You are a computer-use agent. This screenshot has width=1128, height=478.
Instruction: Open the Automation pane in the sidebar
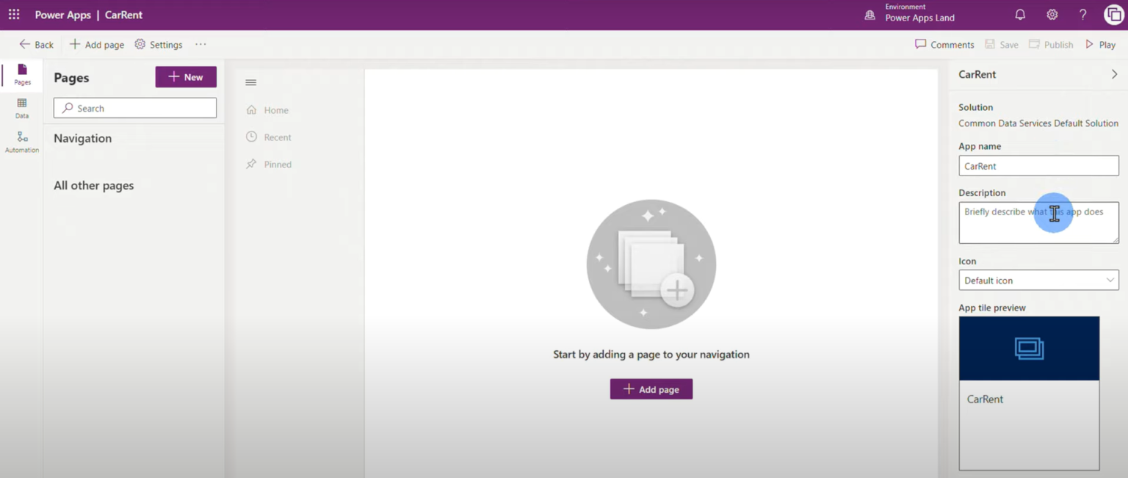pyautogui.click(x=22, y=142)
